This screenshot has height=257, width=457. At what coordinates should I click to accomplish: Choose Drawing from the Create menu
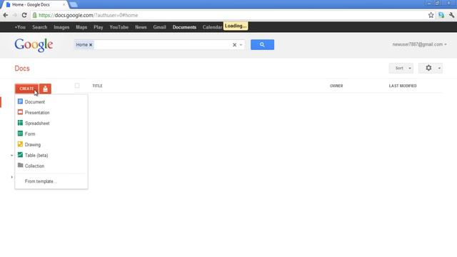tap(51, 145)
